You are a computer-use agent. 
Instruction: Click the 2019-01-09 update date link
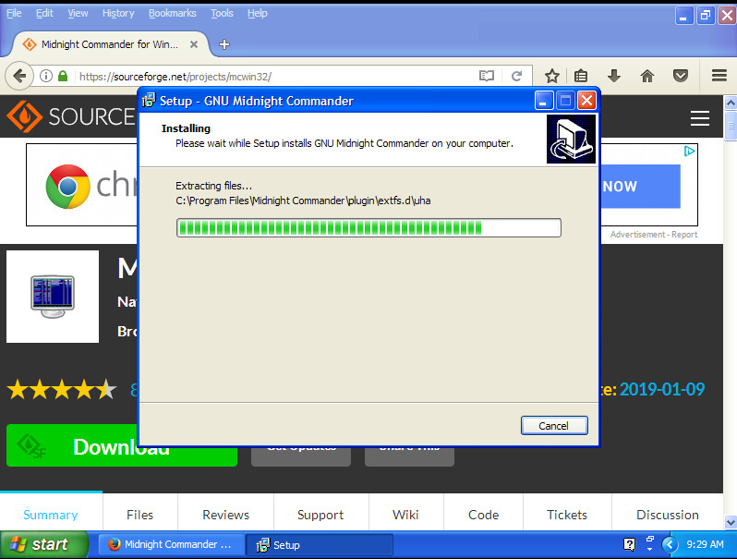click(x=662, y=389)
